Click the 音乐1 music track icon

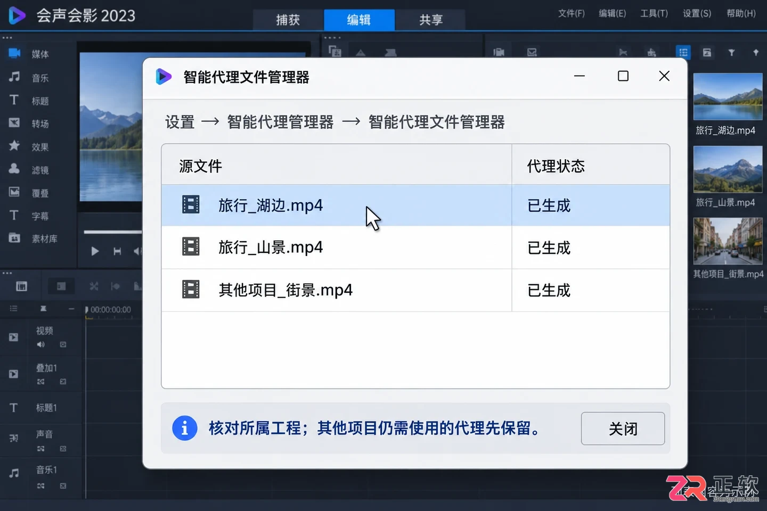(x=14, y=473)
